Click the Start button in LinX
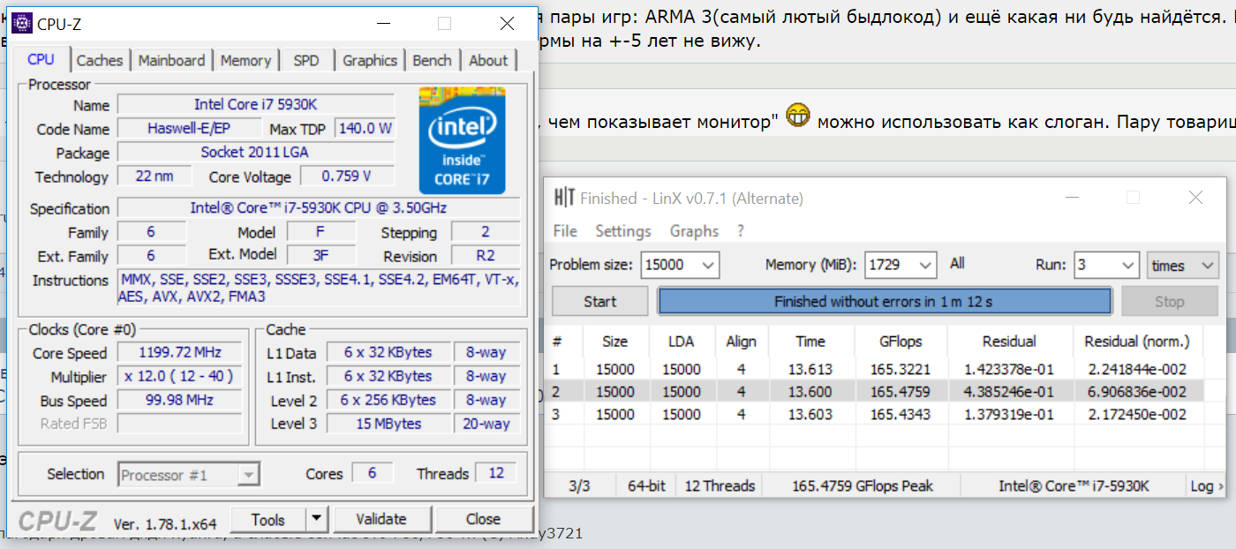 [600, 302]
